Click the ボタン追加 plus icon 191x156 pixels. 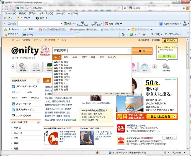pos(95,22)
